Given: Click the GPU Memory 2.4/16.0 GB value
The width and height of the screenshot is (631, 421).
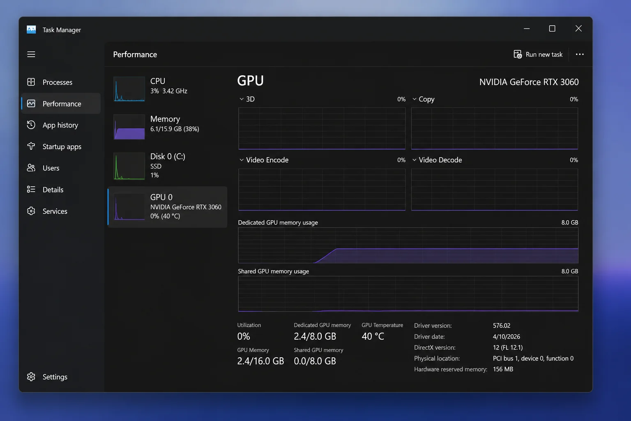Looking at the screenshot, I should coord(260,361).
